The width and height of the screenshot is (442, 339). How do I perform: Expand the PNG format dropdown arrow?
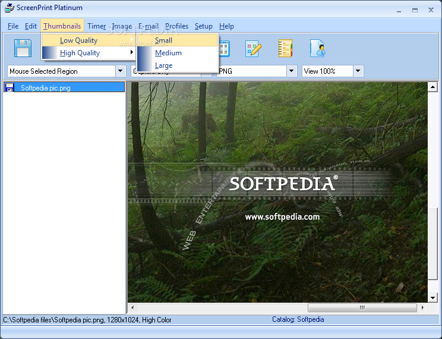tap(292, 71)
